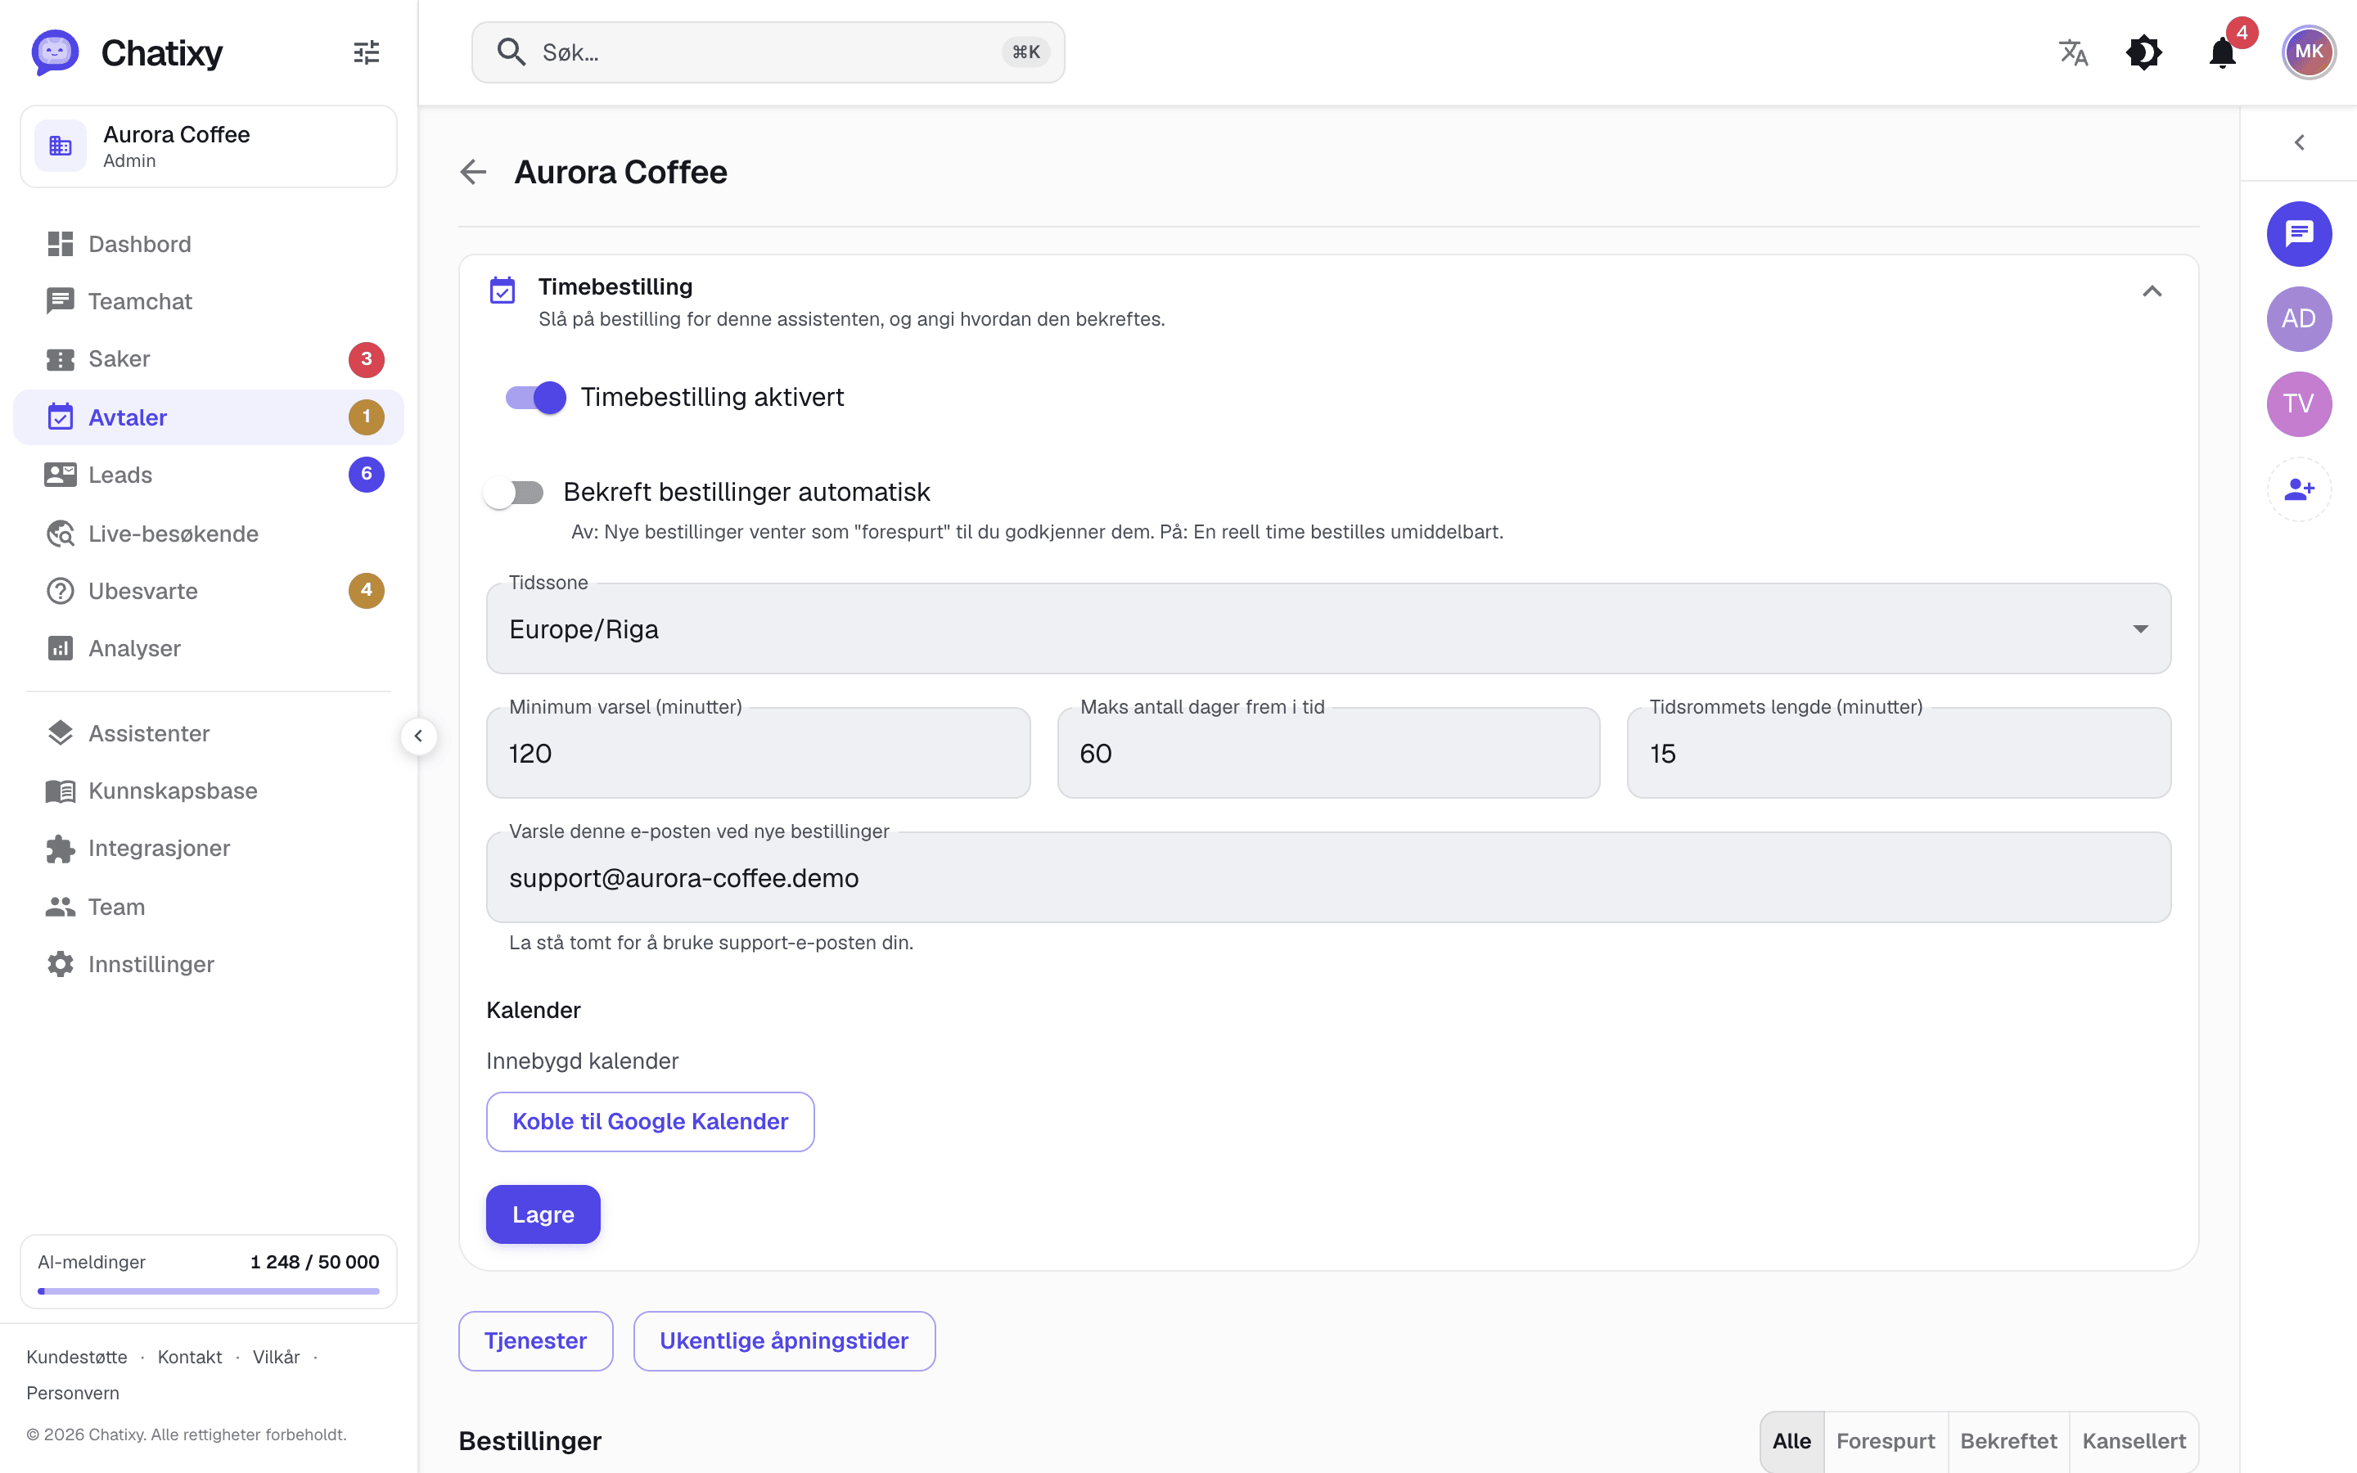The image size is (2357, 1473).
Task: Click the add person icon
Action: point(2299,489)
